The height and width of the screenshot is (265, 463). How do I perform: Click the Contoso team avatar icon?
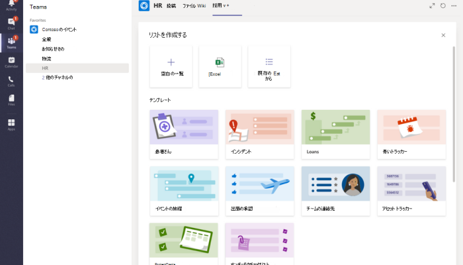(x=34, y=30)
